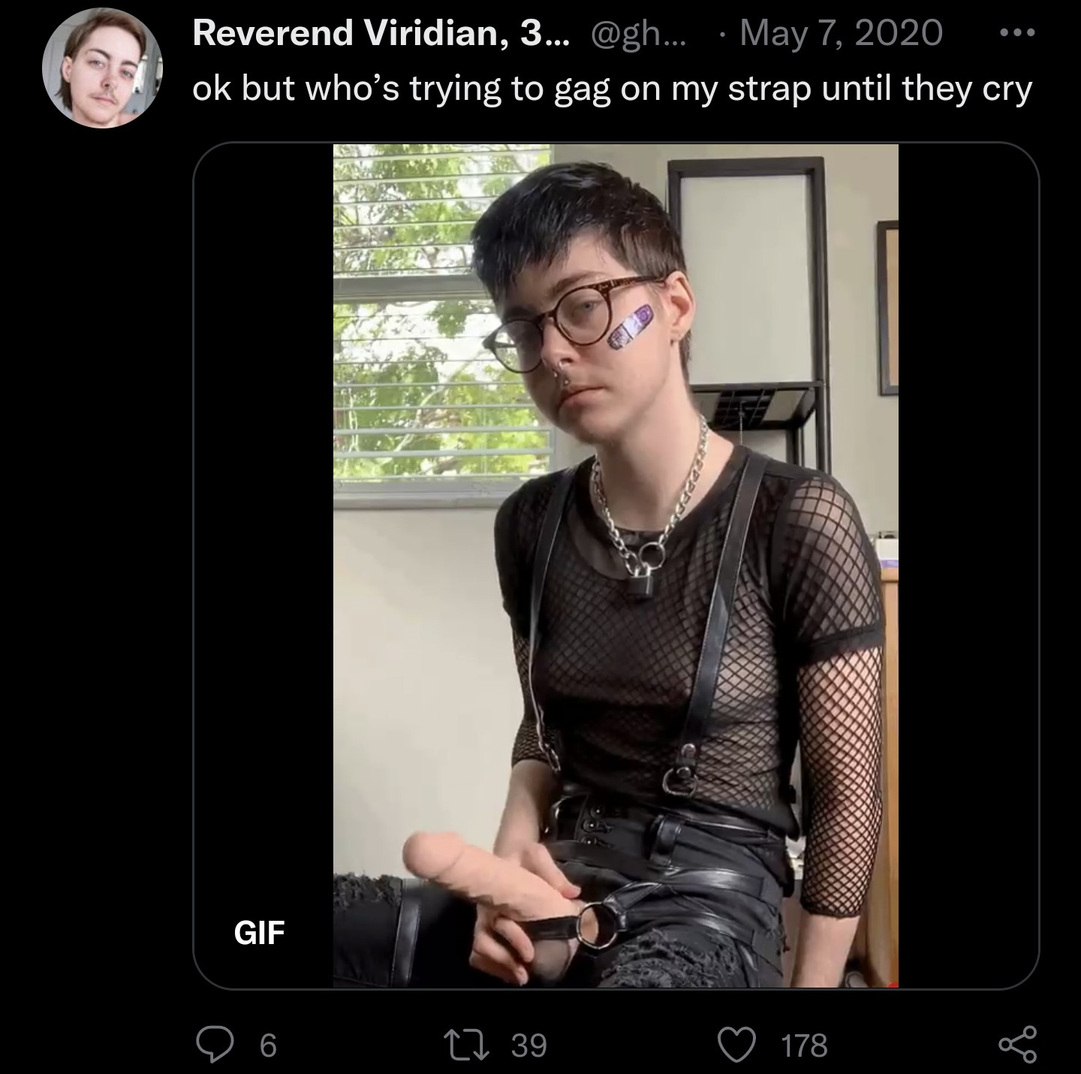
Task: Click the black right padding of media card
Action: pos(968,566)
